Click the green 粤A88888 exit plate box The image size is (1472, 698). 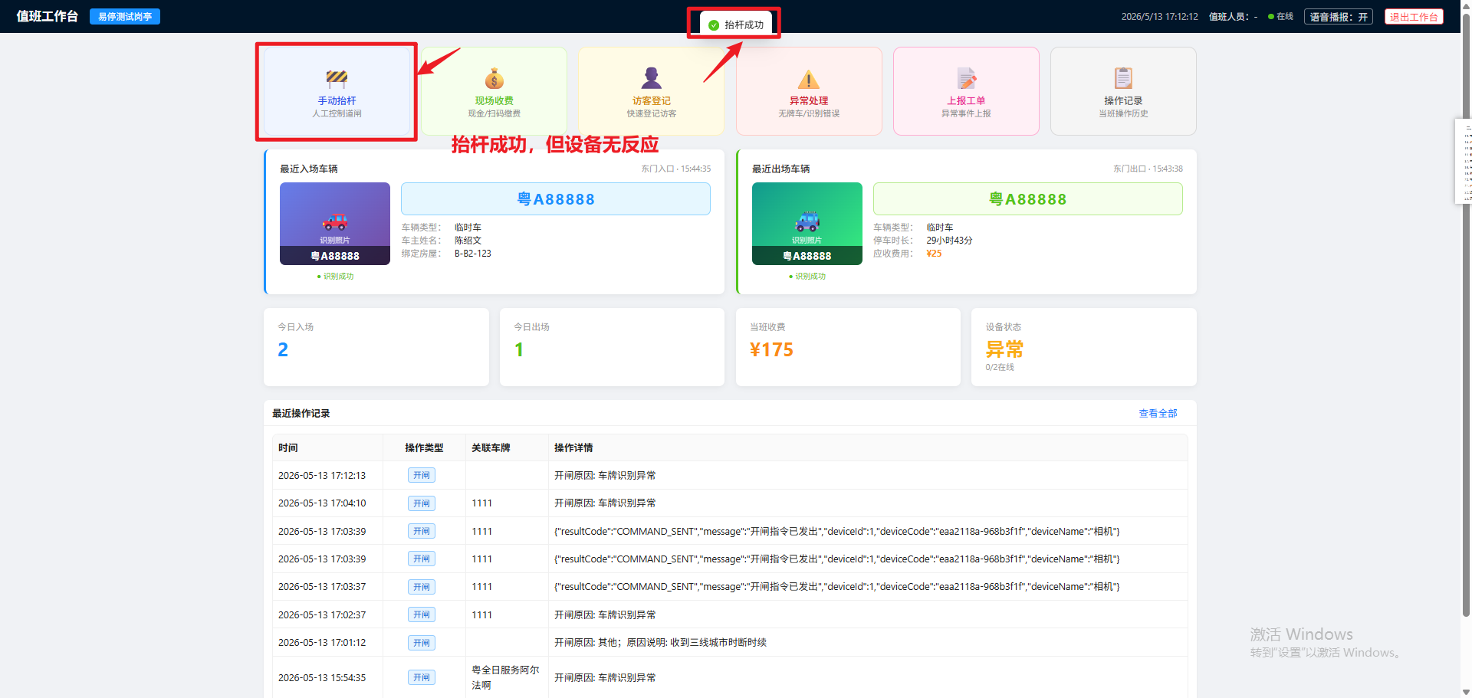coord(1028,199)
